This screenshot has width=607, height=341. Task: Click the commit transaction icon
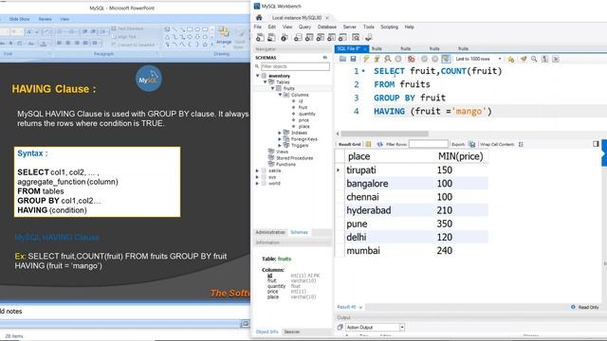pyautogui.click(x=424, y=59)
